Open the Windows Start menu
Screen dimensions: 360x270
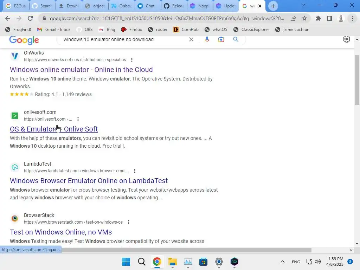click(x=126, y=262)
